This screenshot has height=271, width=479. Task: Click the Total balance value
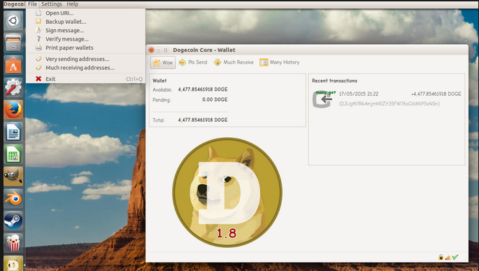click(x=203, y=120)
